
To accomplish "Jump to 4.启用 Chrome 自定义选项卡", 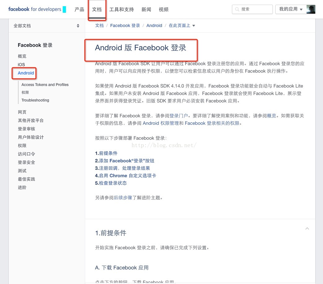I will coord(125,176).
